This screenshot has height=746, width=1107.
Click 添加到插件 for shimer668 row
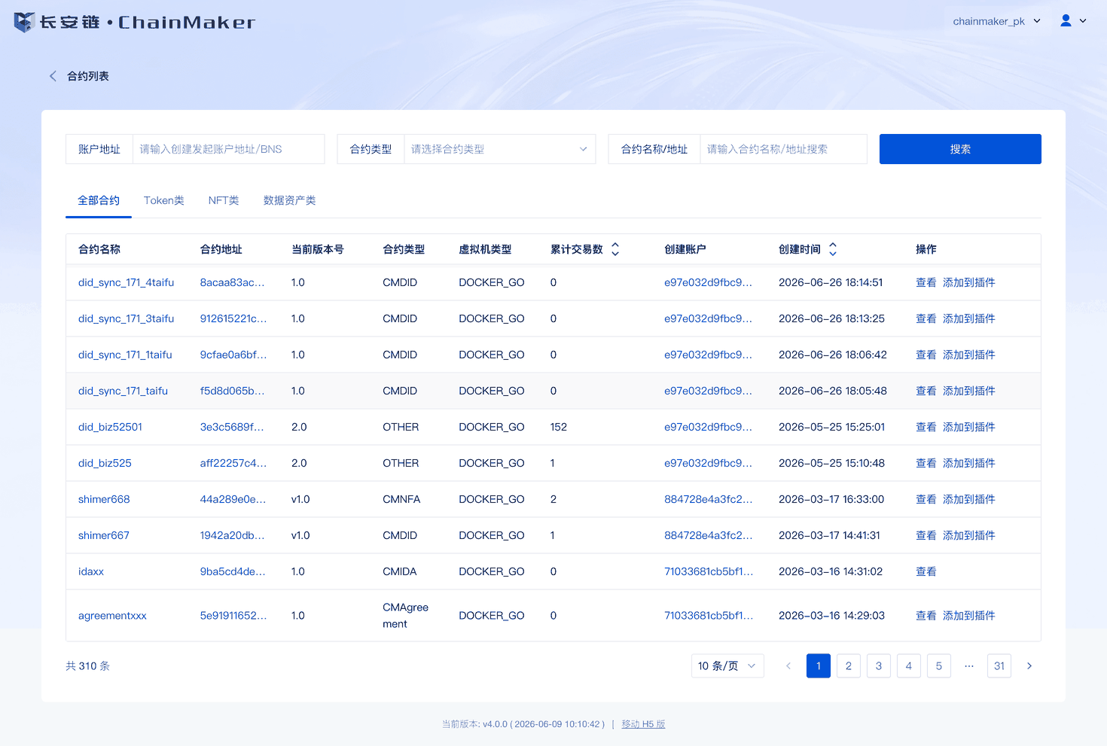point(969,499)
